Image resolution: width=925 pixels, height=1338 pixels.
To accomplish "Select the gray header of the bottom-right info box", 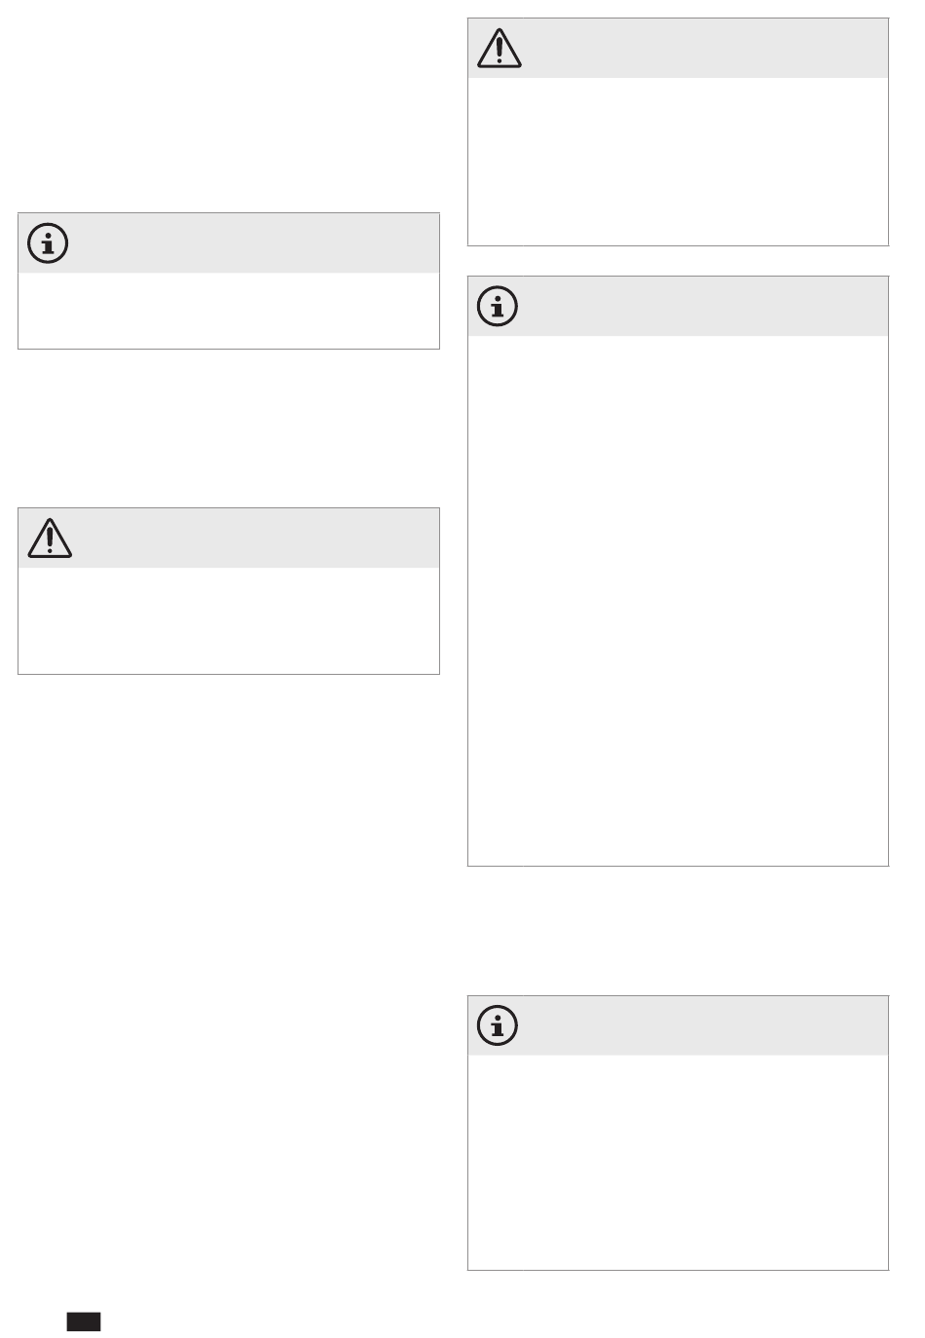I will coord(679,1025).
